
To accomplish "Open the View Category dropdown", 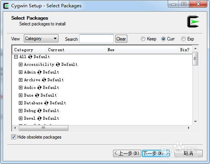I will 41,38.
